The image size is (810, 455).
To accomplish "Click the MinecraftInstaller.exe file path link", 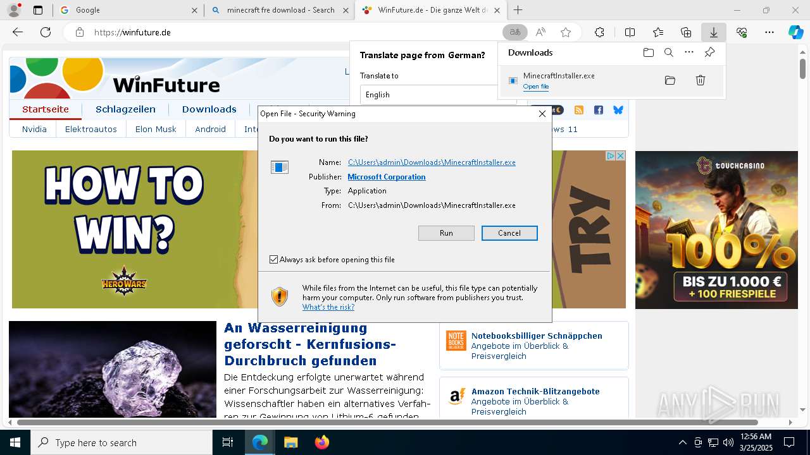I will [x=432, y=162].
